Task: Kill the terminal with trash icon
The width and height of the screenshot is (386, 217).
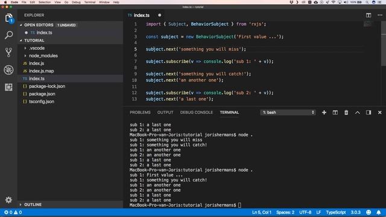Action: (x=346, y=113)
